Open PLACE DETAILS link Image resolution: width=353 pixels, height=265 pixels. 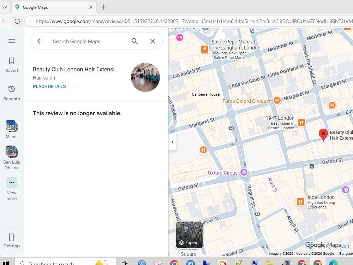click(x=49, y=87)
